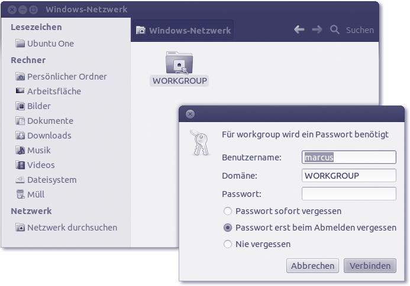Click the Domäne input field
Image resolution: width=410 pixels, height=286 pixels.
pyautogui.click(x=348, y=176)
